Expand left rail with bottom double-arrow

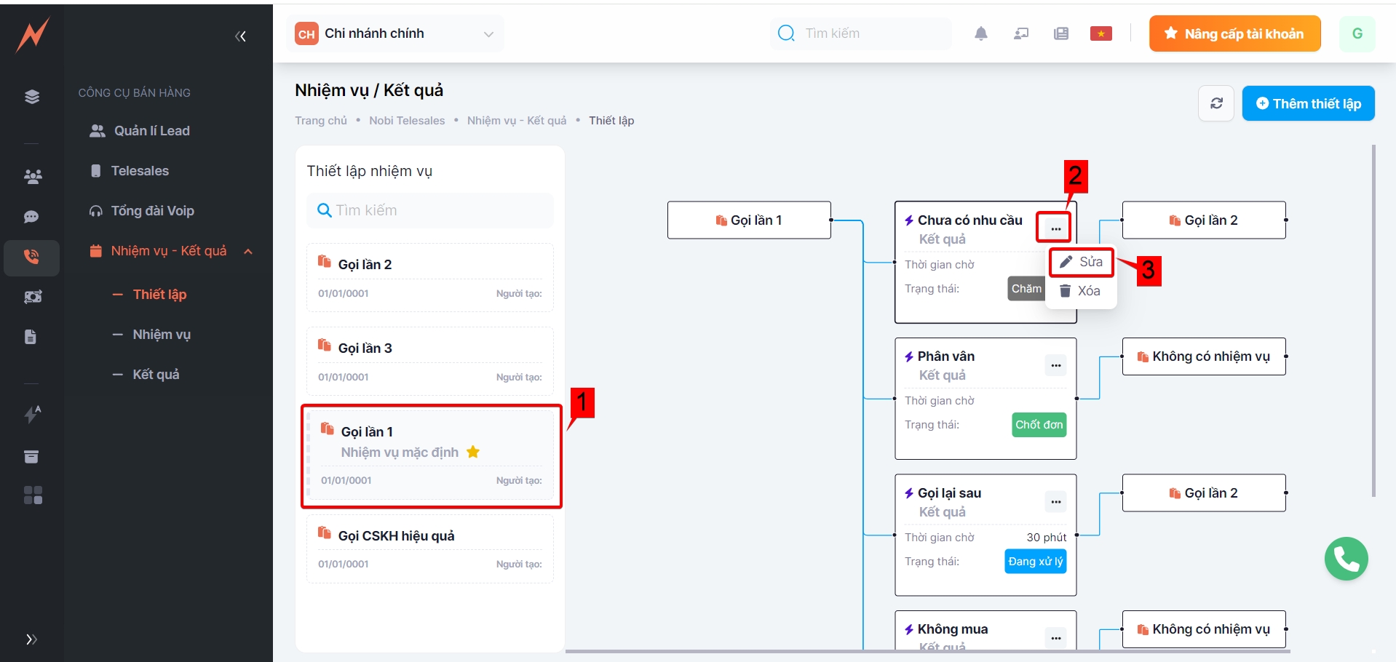tap(31, 639)
